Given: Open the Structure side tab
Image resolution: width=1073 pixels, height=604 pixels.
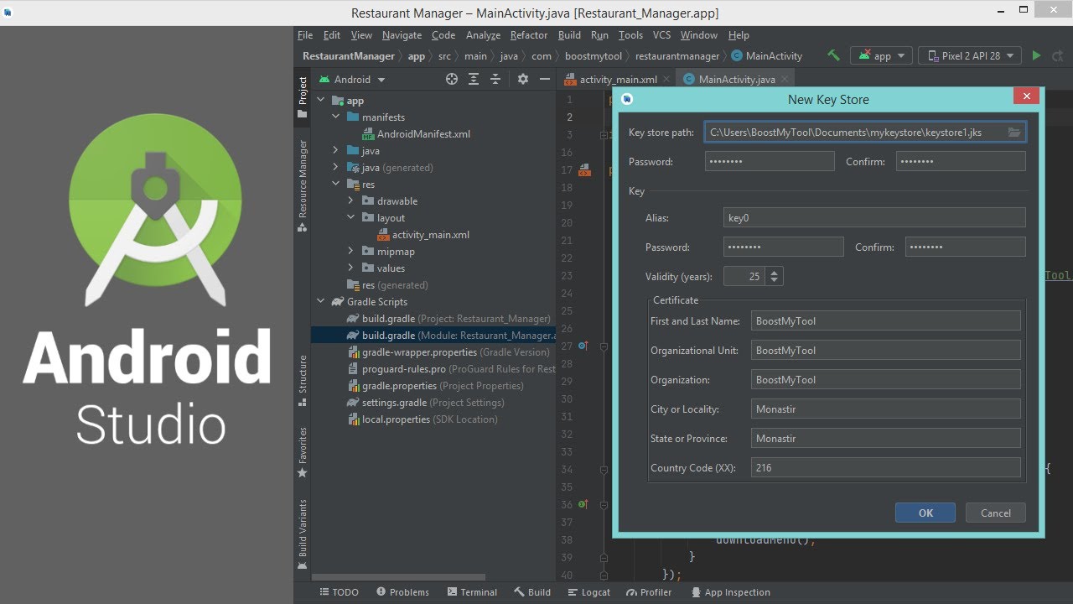Looking at the screenshot, I should [x=303, y=382].
